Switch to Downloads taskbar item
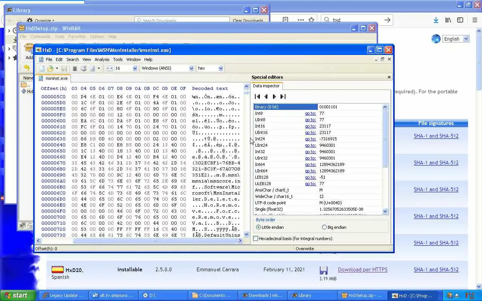Screen dimensions: 482x301 pyautogui.click(x=262, y=295)
